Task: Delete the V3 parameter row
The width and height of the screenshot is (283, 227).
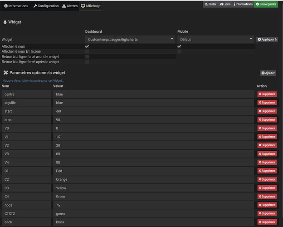Action: [x=267, y=154]
